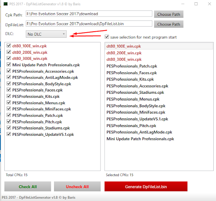
Task: Uncheck PESProfessionals_Pitch.cpk checkbox
Action: pos(9,121)
